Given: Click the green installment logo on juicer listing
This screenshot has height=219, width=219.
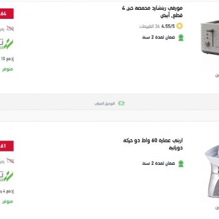Looking at the screenshot, I should [x=7, y=176].
